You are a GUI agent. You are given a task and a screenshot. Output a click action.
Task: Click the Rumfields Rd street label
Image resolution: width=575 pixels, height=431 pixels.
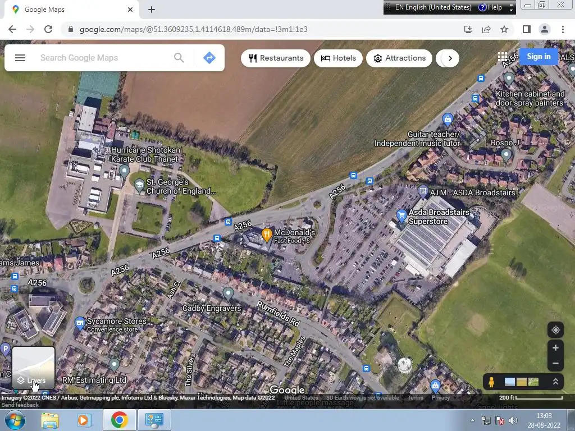tap(279, 314)
